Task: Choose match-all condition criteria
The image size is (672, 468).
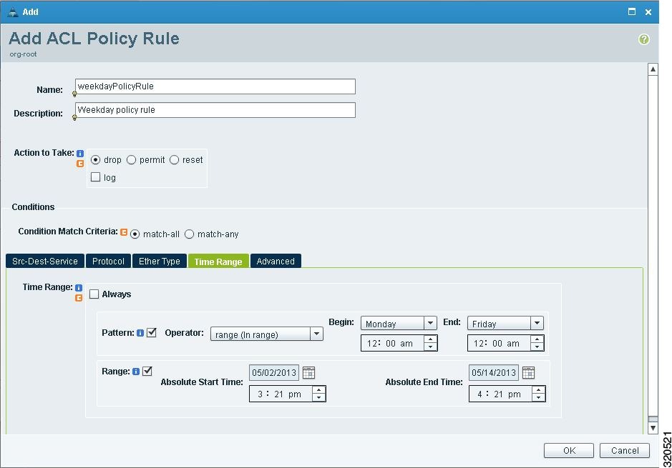Action: [x=135, y=234]
